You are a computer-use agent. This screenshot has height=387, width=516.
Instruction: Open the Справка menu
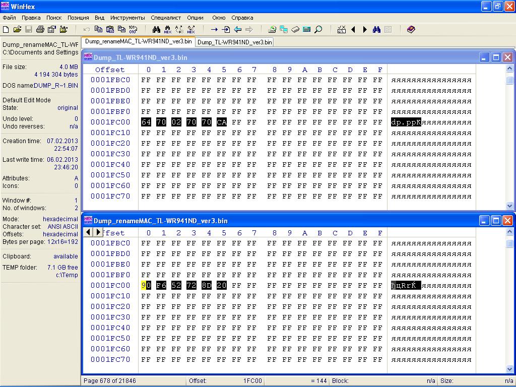click(242, 18)
